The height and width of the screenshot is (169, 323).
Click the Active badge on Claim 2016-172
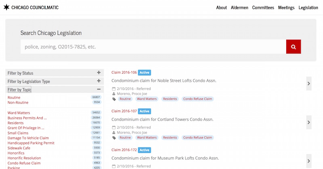coord(145,150)
